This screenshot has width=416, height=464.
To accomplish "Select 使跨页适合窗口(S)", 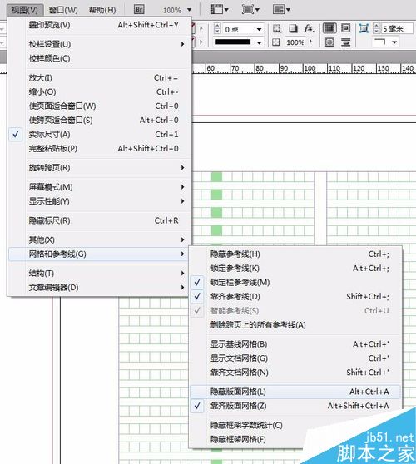I will tap(100, 120).
